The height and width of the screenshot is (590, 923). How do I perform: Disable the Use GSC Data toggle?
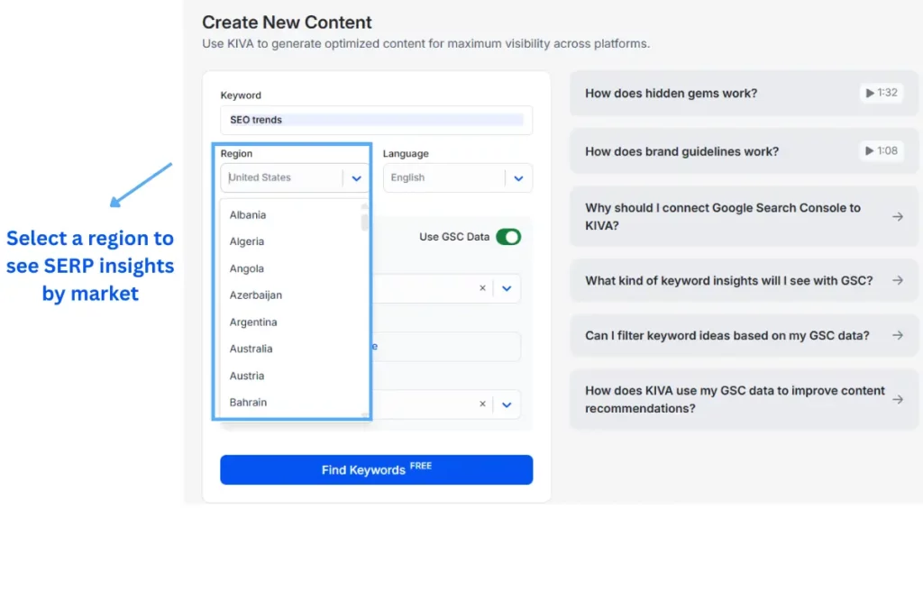click(508, 237)
